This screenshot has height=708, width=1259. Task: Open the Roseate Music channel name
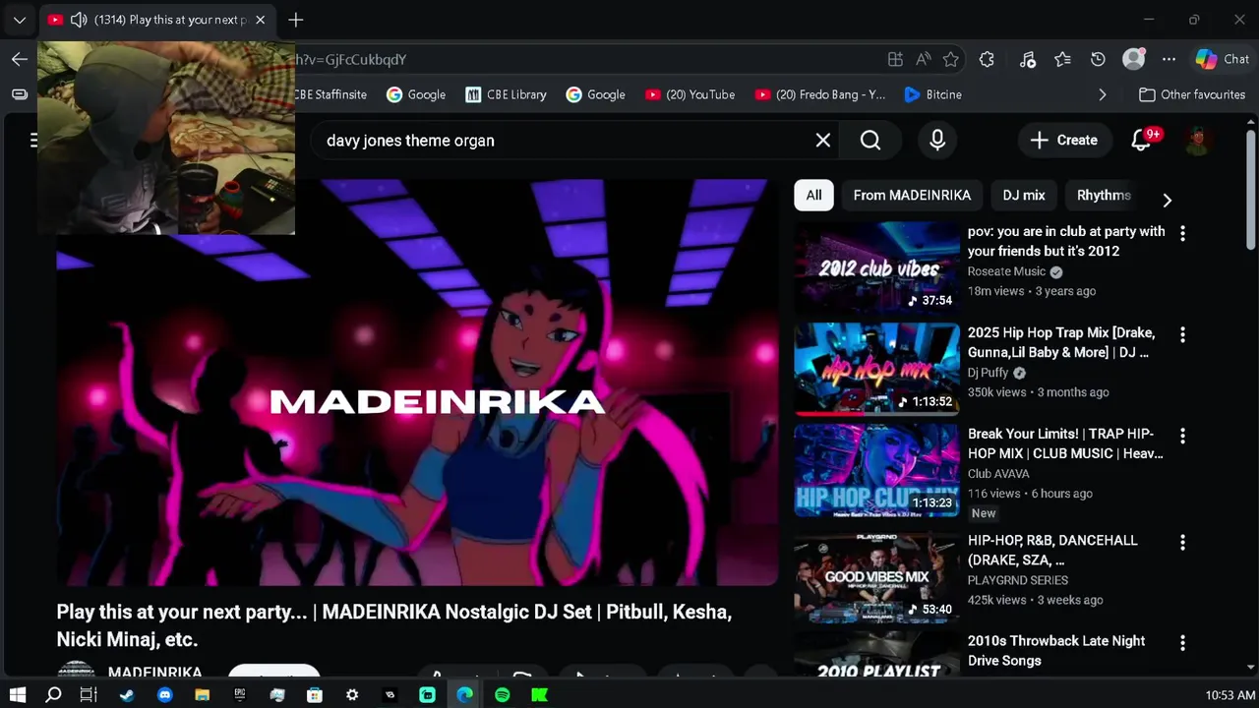click(1006, 271)
